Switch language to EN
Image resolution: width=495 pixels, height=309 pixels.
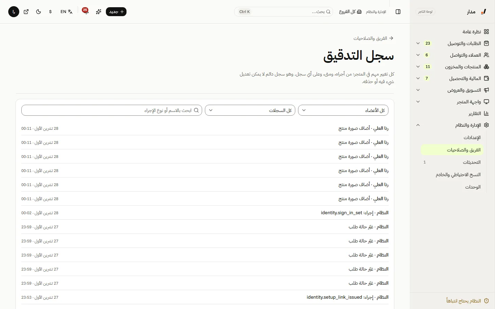66,12
